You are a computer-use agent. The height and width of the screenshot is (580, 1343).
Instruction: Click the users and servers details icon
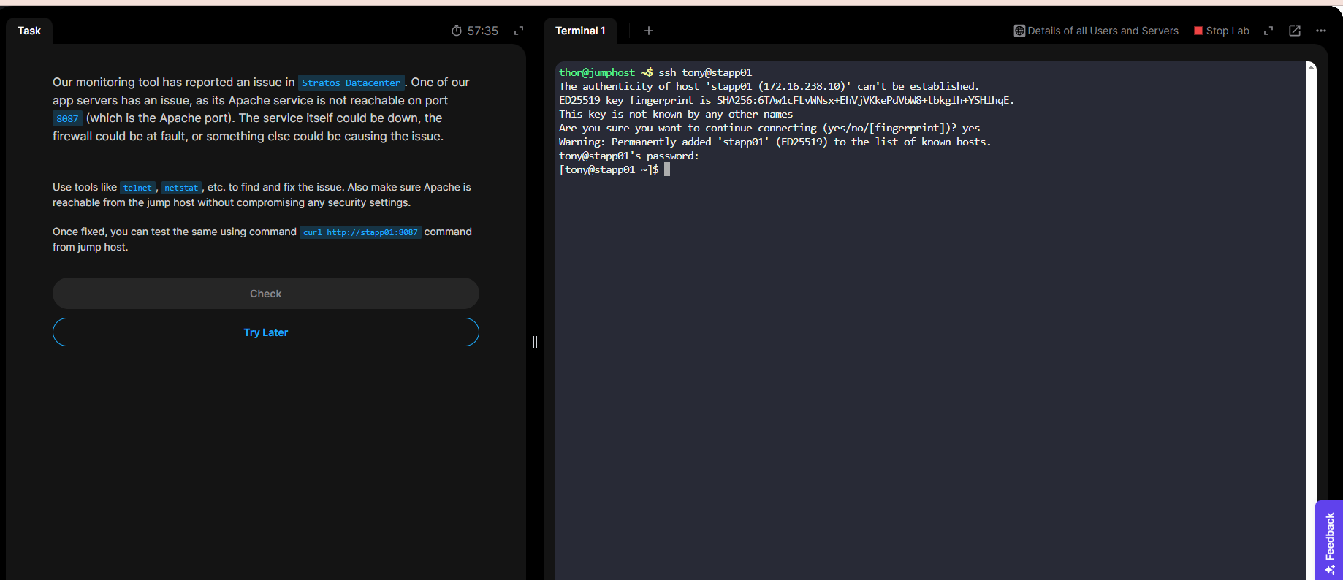coord(1019,31)
